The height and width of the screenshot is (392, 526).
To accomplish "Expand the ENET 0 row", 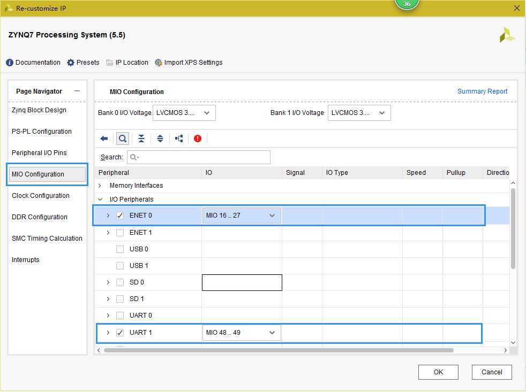I will coord(108,216).
